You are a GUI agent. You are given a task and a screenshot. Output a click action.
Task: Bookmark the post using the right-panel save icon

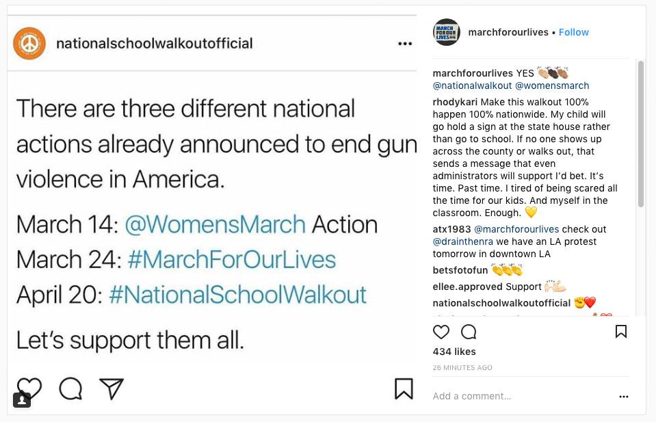[621, 332]
